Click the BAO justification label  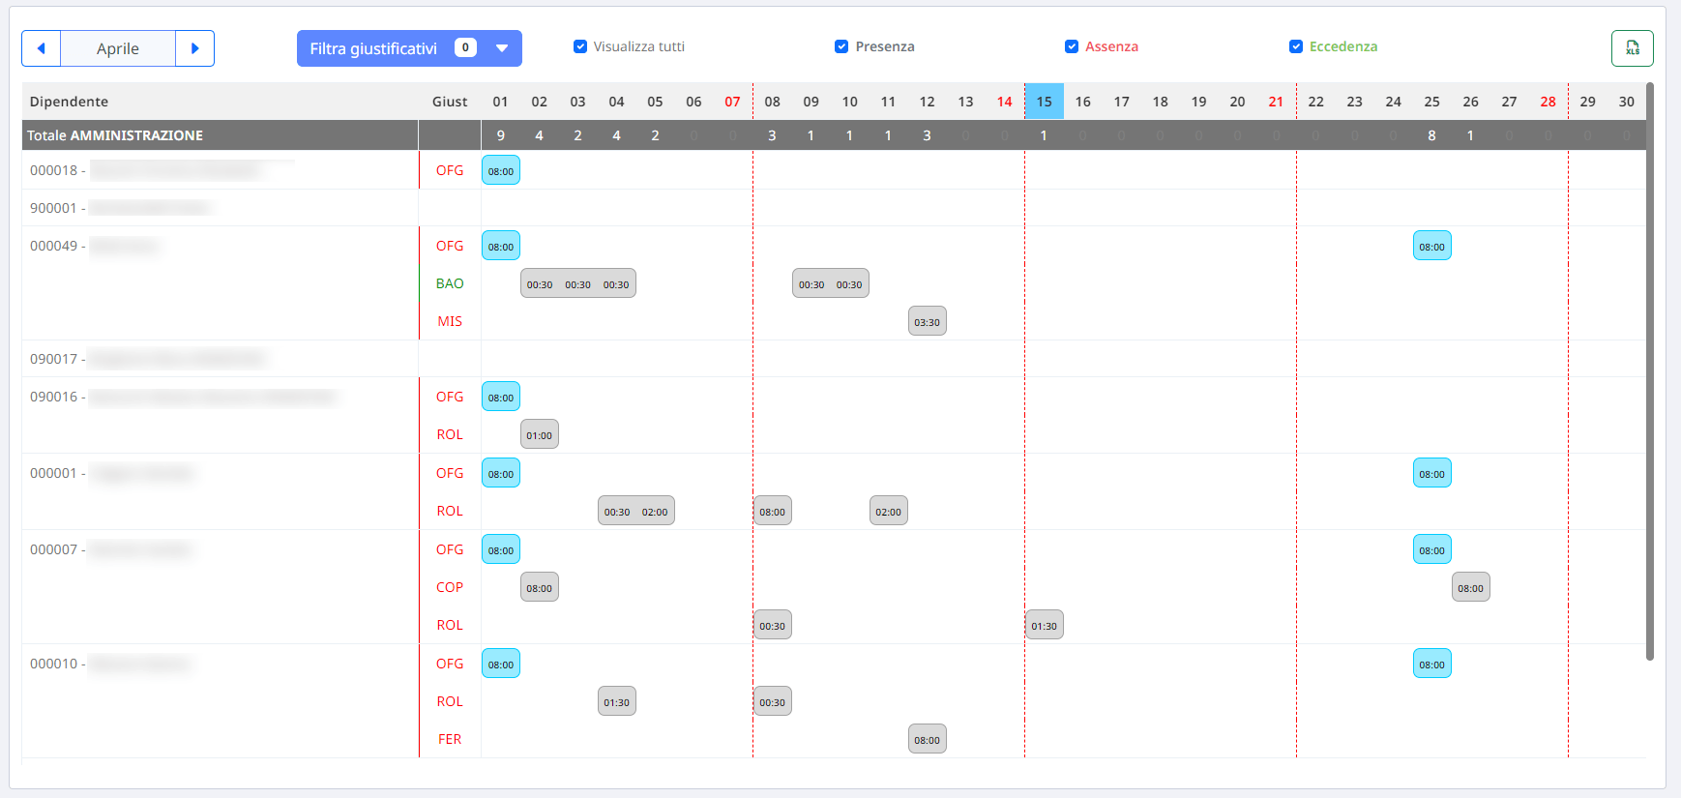[450, 283]
